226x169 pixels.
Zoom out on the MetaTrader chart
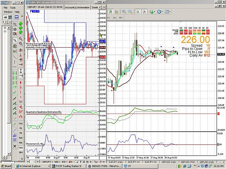click(130, 12)
